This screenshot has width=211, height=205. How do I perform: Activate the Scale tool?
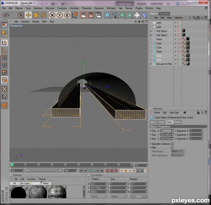click(x=36, y=15)
